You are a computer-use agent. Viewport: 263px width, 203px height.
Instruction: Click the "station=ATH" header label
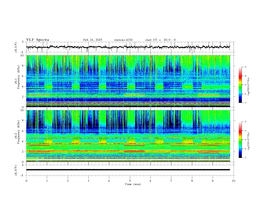pos(123,40)
